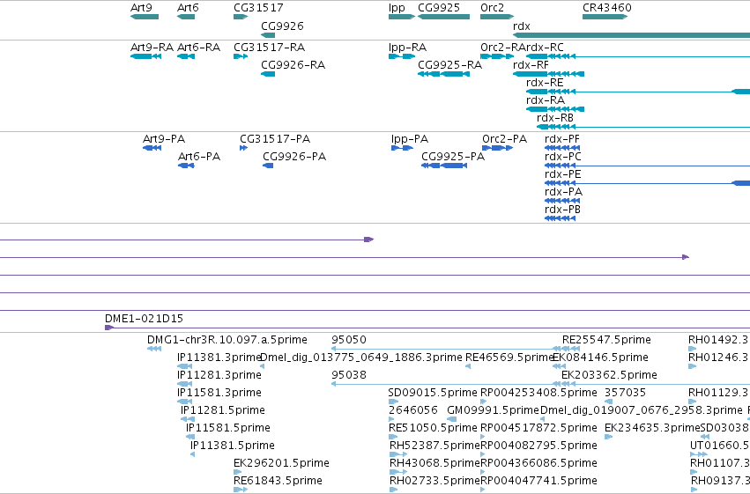Select the rdx-RF transcript
The image size is (750, 494).
click(549, 74)
